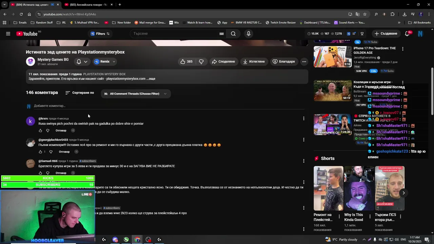Click the page's vertical scrollbar
The image size is (434, 244).
pyautogui.click(x=432, y=91)
